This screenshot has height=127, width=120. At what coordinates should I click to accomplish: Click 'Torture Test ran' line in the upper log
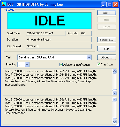pos(48,81)
